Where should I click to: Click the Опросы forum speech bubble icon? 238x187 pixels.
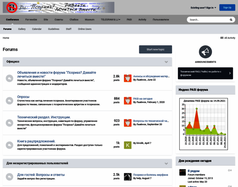tap(9, 101)
